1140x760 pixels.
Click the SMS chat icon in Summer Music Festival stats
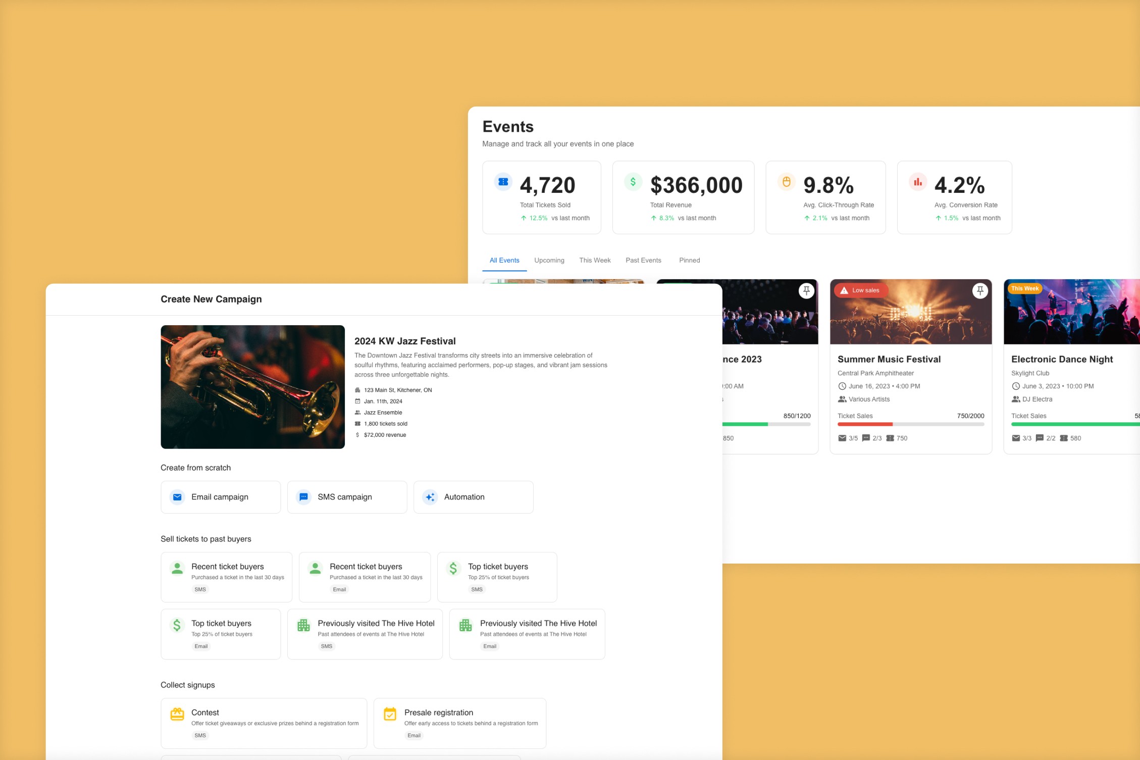pyautogui.click(x=866, y=438)
